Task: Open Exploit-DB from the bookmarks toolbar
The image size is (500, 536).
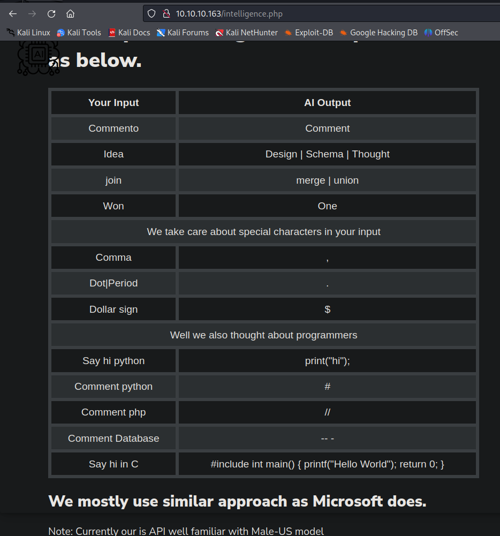Action: coord(313,32)
